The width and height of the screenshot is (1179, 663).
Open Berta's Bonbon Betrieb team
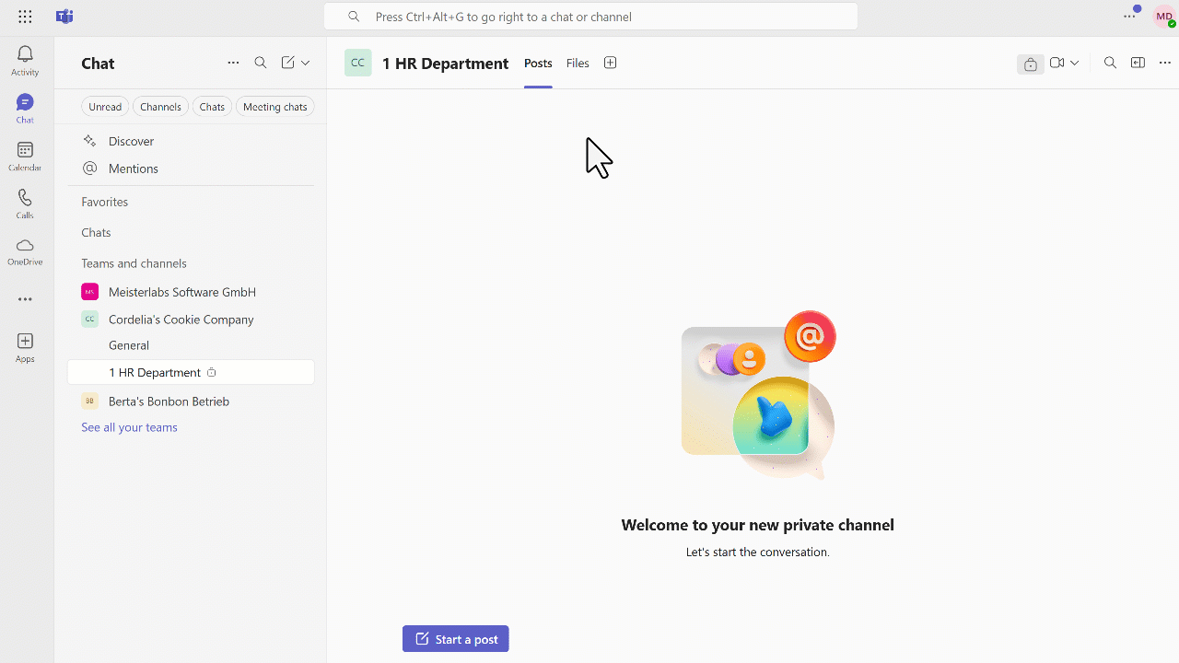(192, 401)
